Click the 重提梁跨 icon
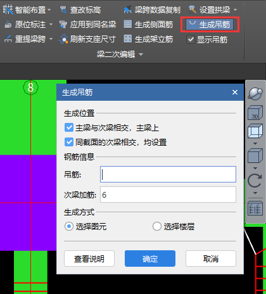This screenshot has width=266, height=294. coord(8,39)
